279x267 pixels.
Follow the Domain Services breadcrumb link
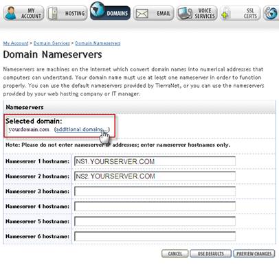click(52, 43)
